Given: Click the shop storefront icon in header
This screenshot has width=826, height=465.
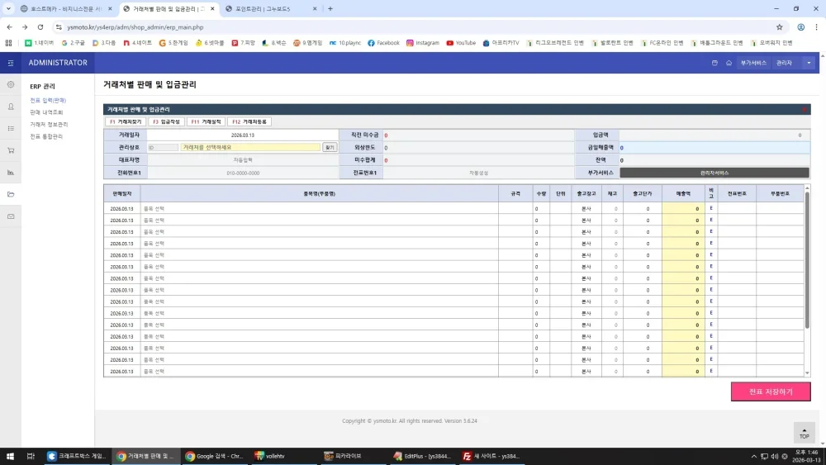Looking at the screenshot, I should click(714, 63).
